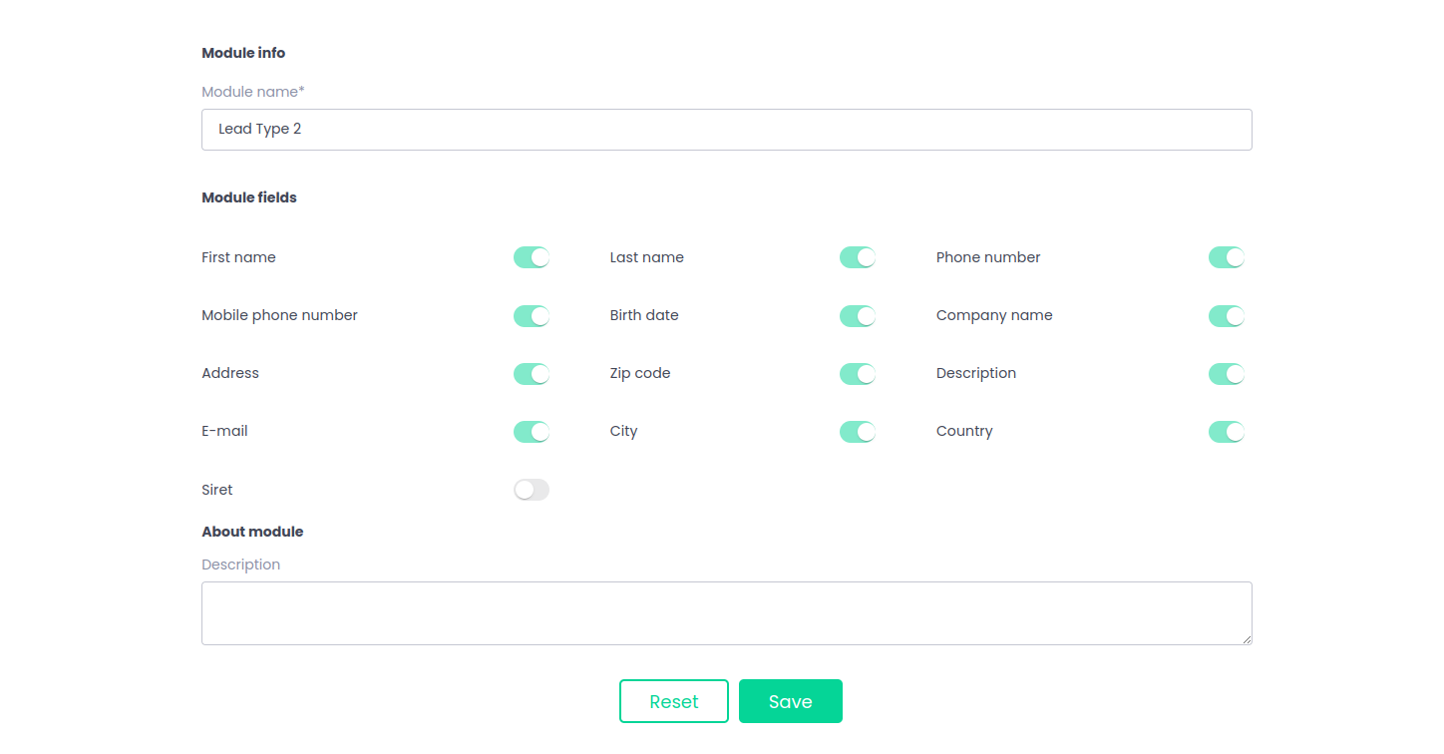Switch off the City toggle
This screenshot has height=754, width=1444.
click(x=858, y=432)
